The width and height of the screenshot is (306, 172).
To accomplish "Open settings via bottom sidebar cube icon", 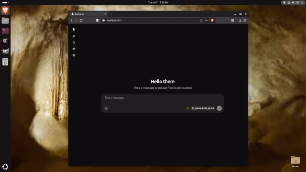I will pos(74,55).
